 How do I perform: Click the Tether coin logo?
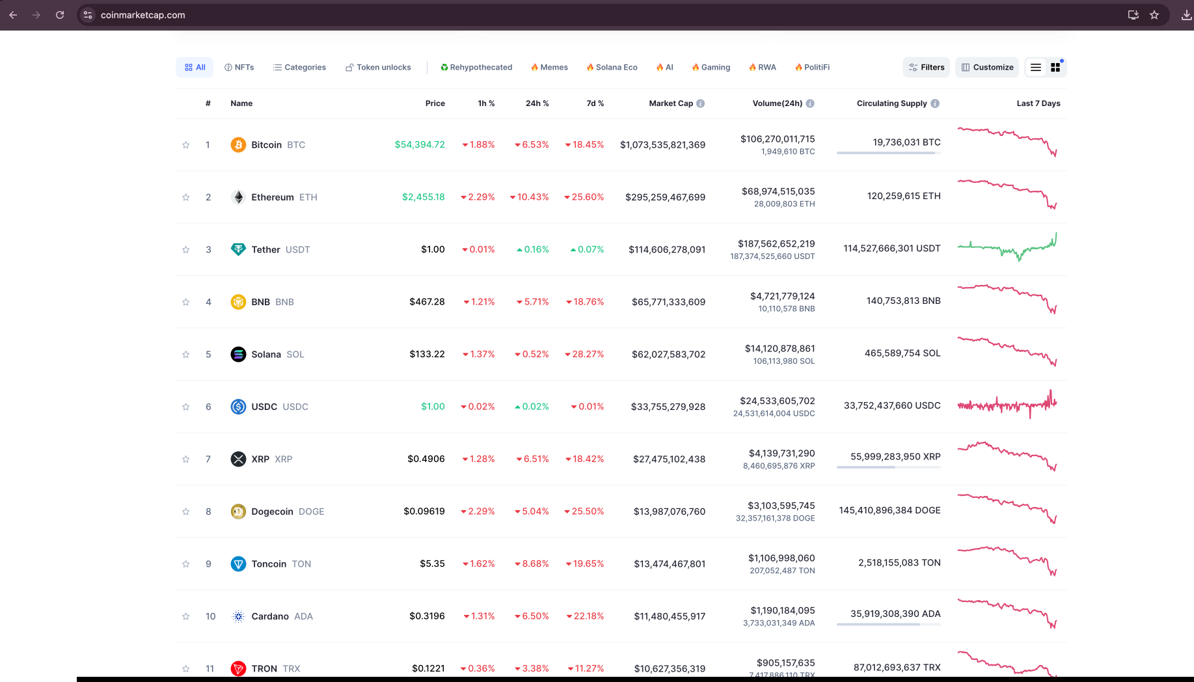coord(238,249)
